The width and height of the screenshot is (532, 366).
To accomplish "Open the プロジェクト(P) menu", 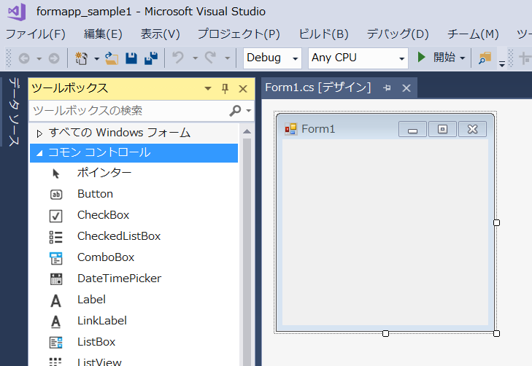I will click(x=239, y=34).
